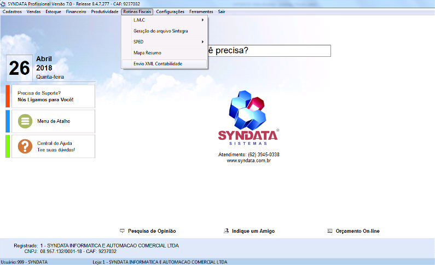Collapse the Rotinas Fiscais menu
The image size is (435, 265).
[137, 11]
